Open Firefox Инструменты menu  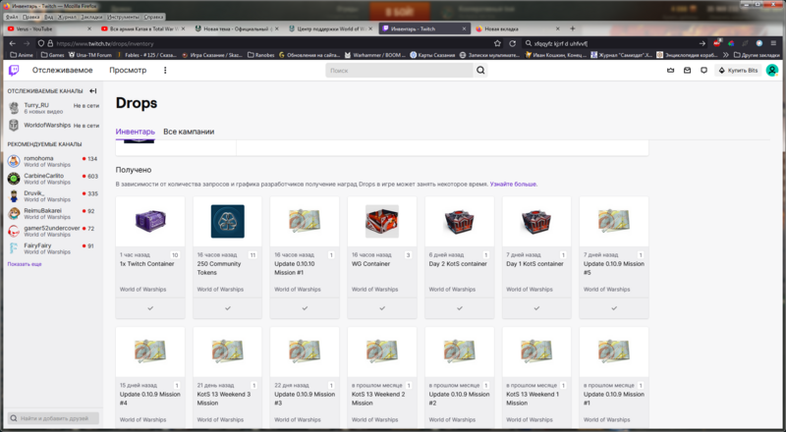coord(123,17)
